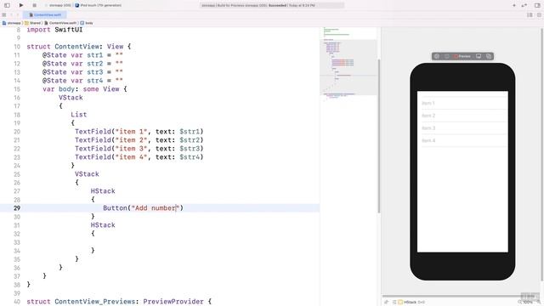
Task: Click the "Add number" string on line 29
Action: pos(155,208)
